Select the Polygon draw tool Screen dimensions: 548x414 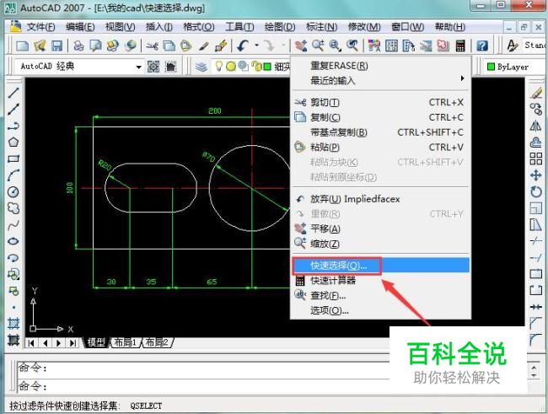pos(13,142)
